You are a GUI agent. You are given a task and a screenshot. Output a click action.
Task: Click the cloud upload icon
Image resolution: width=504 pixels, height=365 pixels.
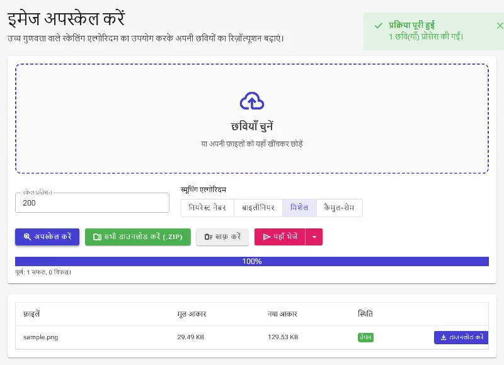252,101
